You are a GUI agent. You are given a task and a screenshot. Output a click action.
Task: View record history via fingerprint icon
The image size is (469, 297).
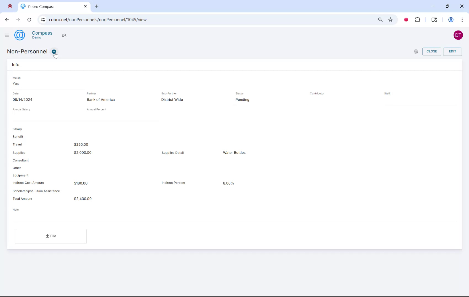(416, 51)
